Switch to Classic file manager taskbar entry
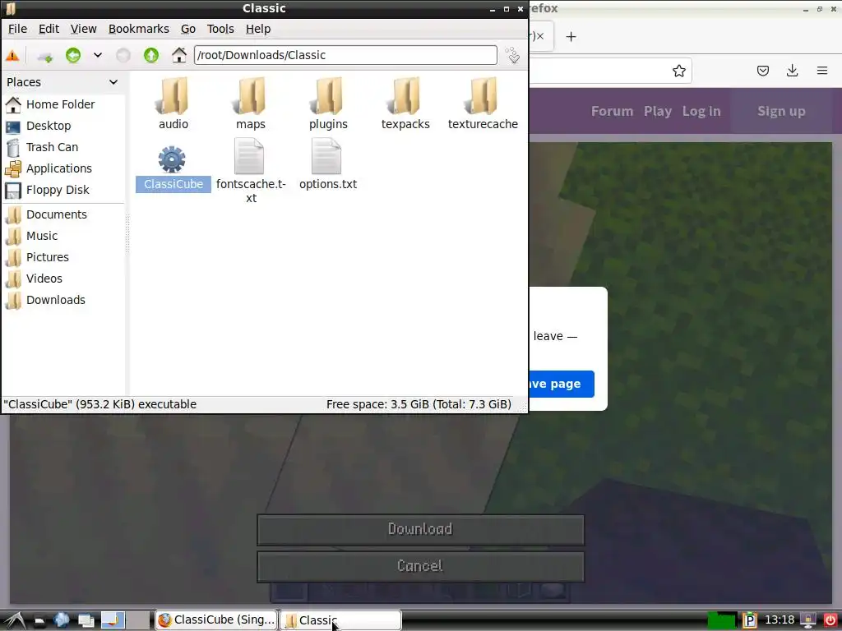The image size is (842, 631). tap(340, 620)
